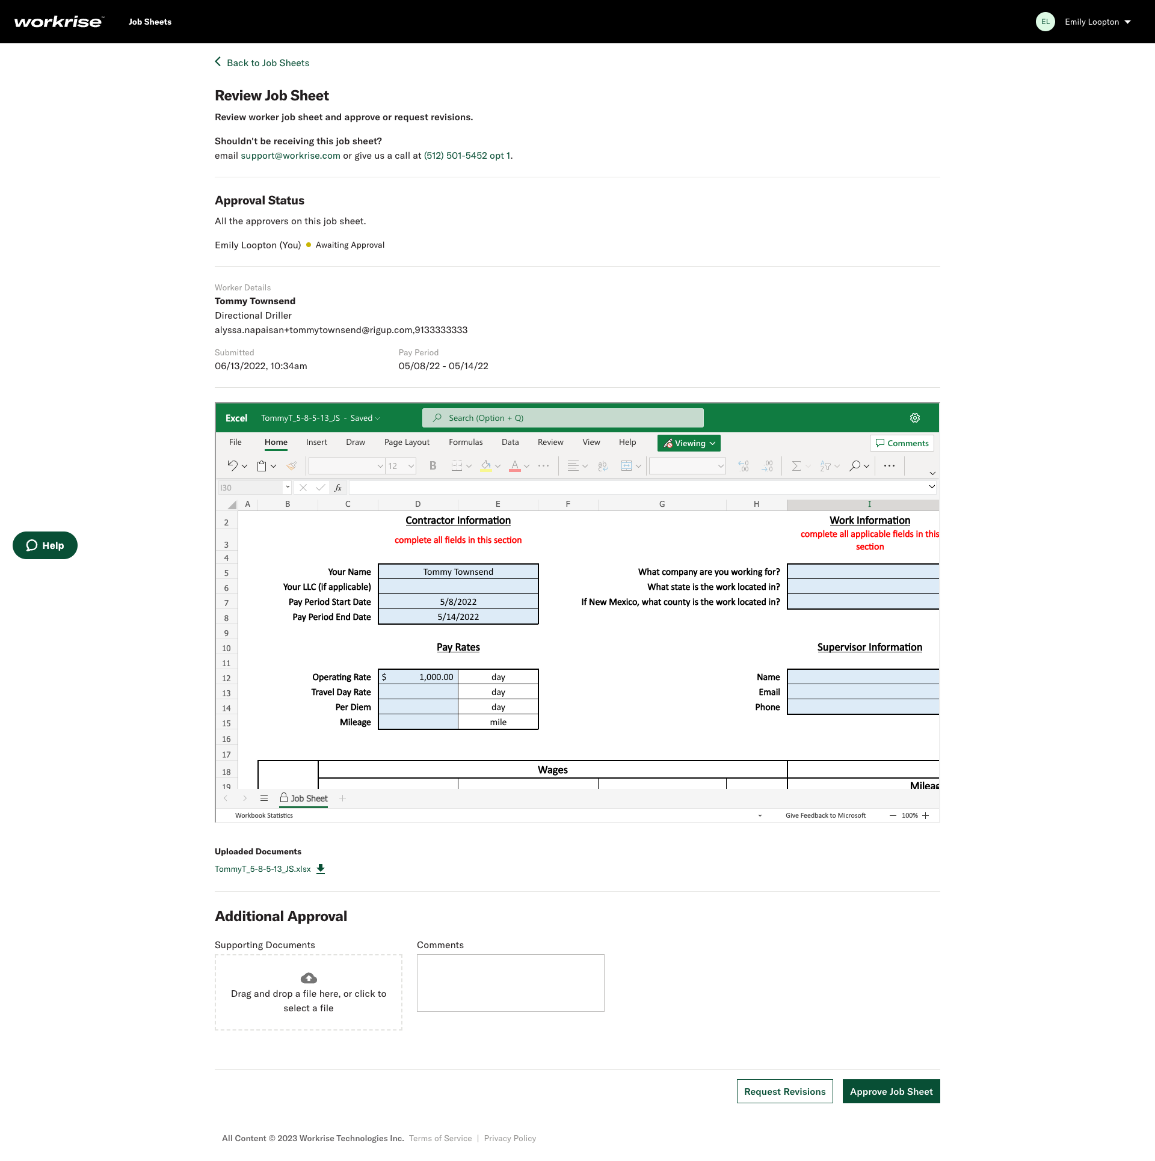
Task: Open the Emily Loopton account menu
Action: pyautogui.click(x=1084, y=22)
